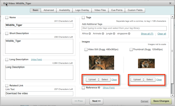
Task: Check the Short Description checkbox
Action: tap(7, 33)
